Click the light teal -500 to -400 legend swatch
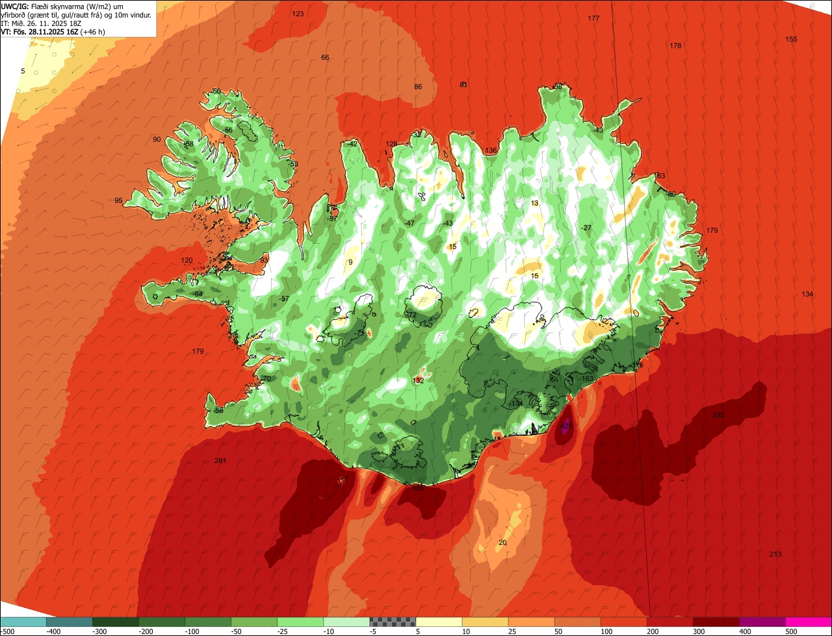This screenshot has width=832, height=636. tap(23, 621)
